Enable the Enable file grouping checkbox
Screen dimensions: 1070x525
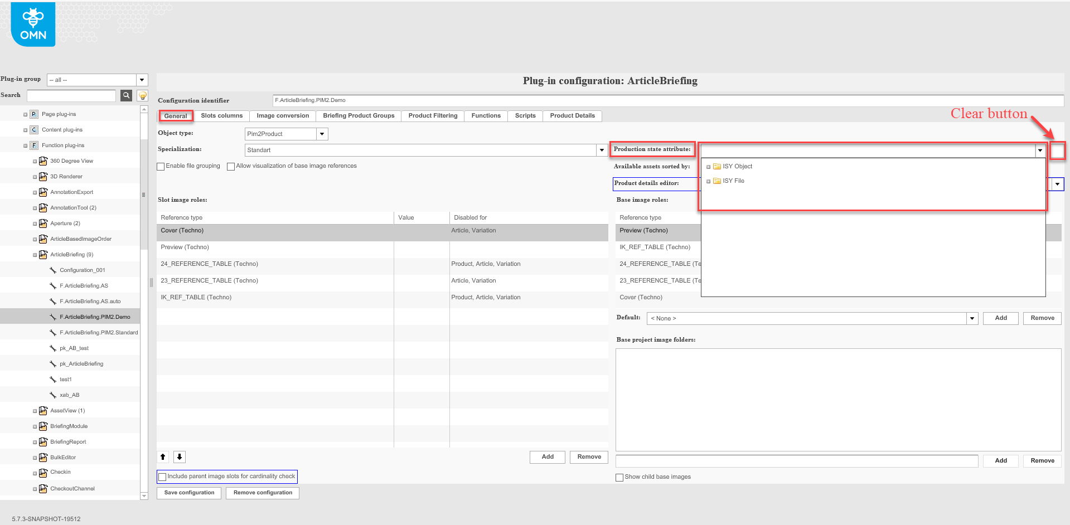coord(161,166)
